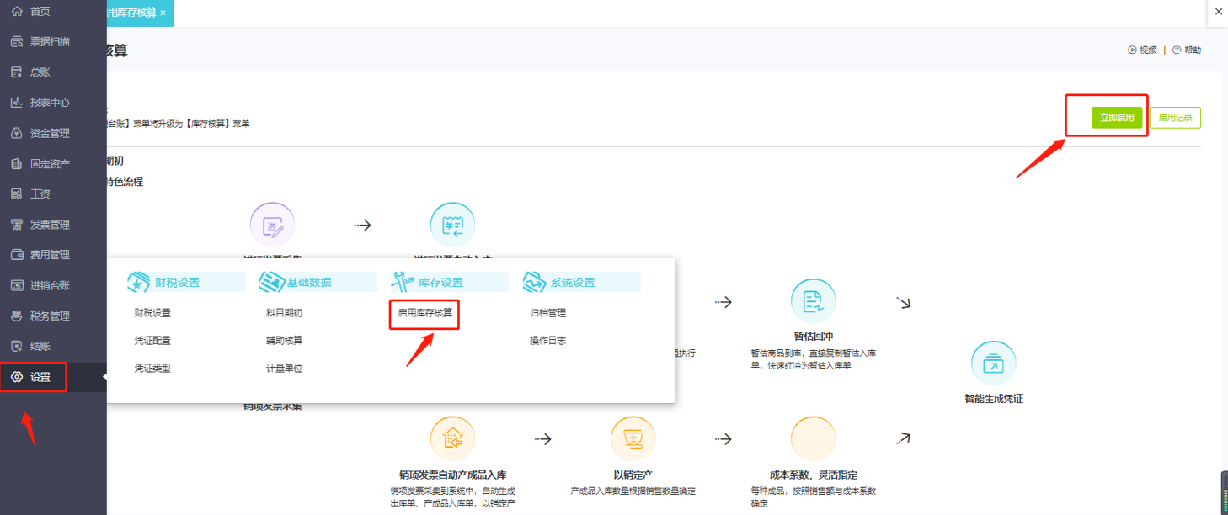The width and height of the screenshot is (1228, 515).
Task: Close the 启用库存核算 tab
Action: tap(163, 13)
